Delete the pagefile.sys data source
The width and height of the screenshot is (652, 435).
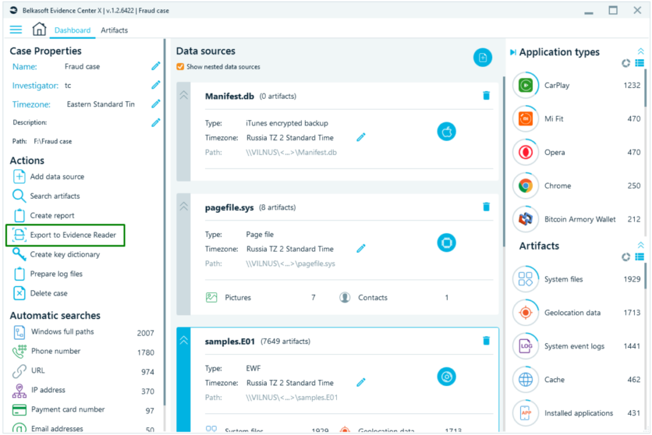pyautogui.click(x=486, y=207)
